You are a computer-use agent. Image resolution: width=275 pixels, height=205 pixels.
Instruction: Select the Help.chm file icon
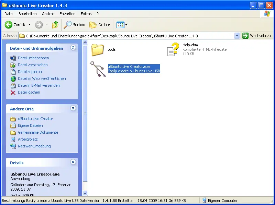(x=173, y=49)
